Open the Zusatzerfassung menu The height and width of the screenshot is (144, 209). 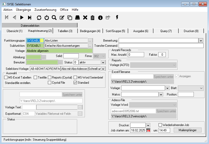(x=45, y=10)
